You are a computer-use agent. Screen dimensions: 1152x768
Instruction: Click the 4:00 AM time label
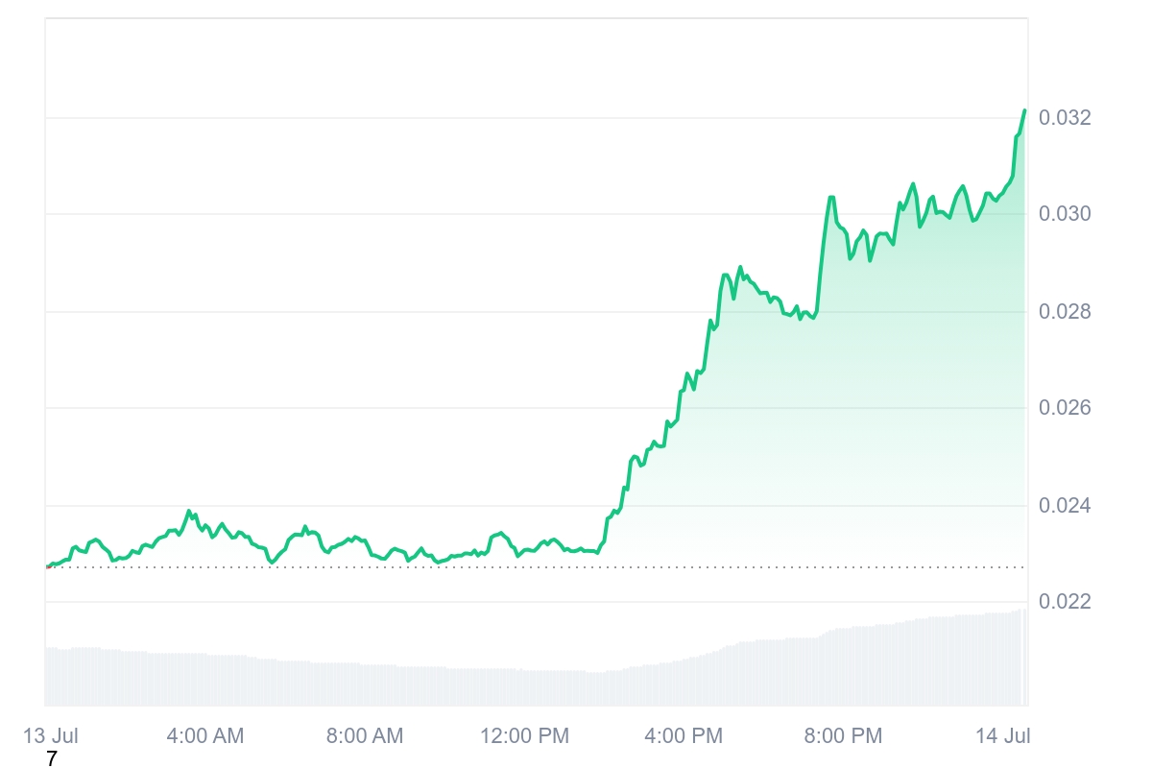coord(205,736)
